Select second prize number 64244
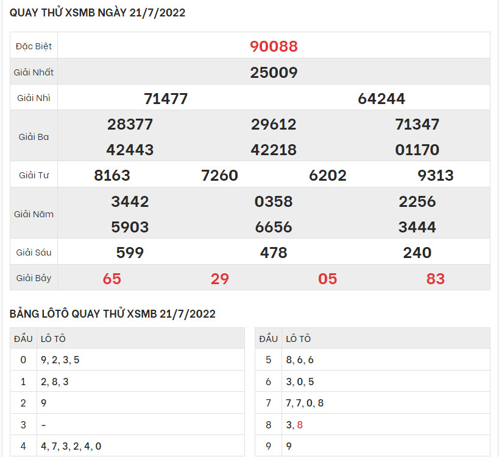499x457 pixels. coord(381,99)
